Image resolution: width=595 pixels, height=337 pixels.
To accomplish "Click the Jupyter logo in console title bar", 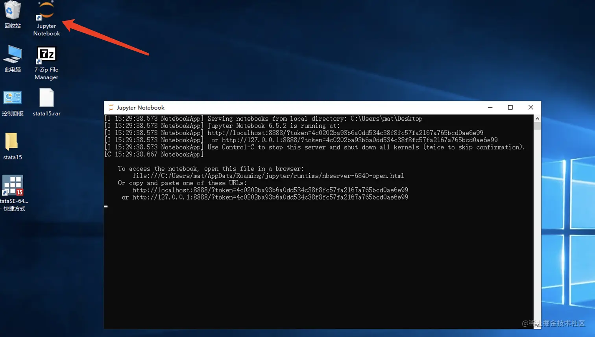I will click(111, 108).
